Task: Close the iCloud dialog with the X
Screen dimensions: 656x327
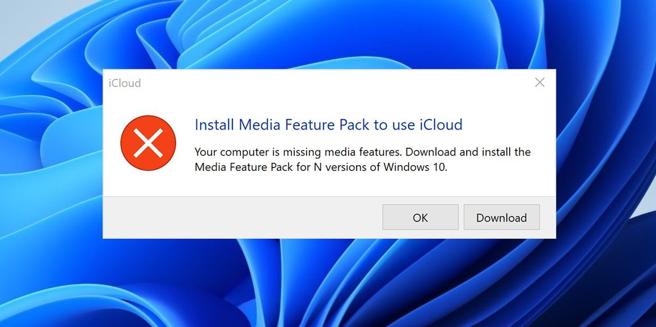Action: 539,82
